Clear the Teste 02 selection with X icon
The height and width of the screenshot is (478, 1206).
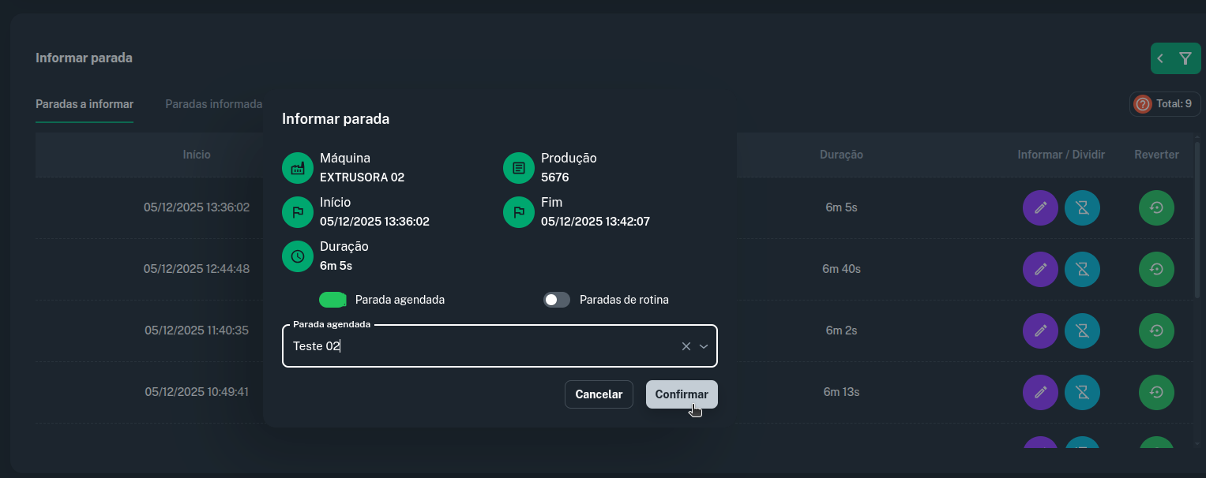(686, 345)
